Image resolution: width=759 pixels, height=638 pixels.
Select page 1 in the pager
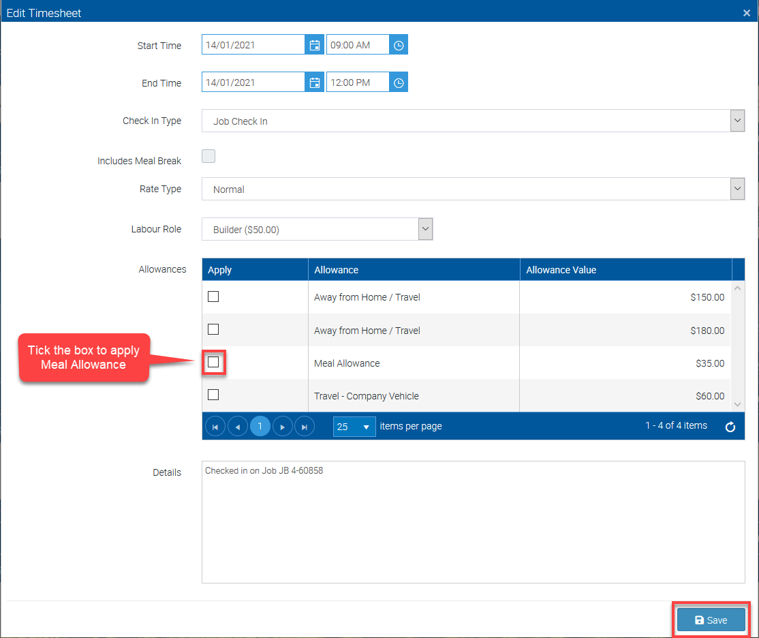[x=260, y=427]
